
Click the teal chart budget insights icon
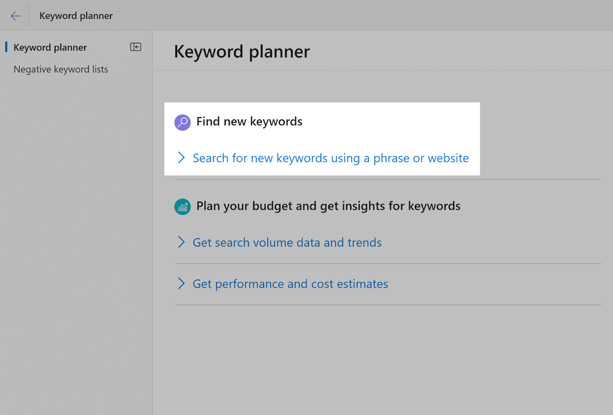coord(182,207)
